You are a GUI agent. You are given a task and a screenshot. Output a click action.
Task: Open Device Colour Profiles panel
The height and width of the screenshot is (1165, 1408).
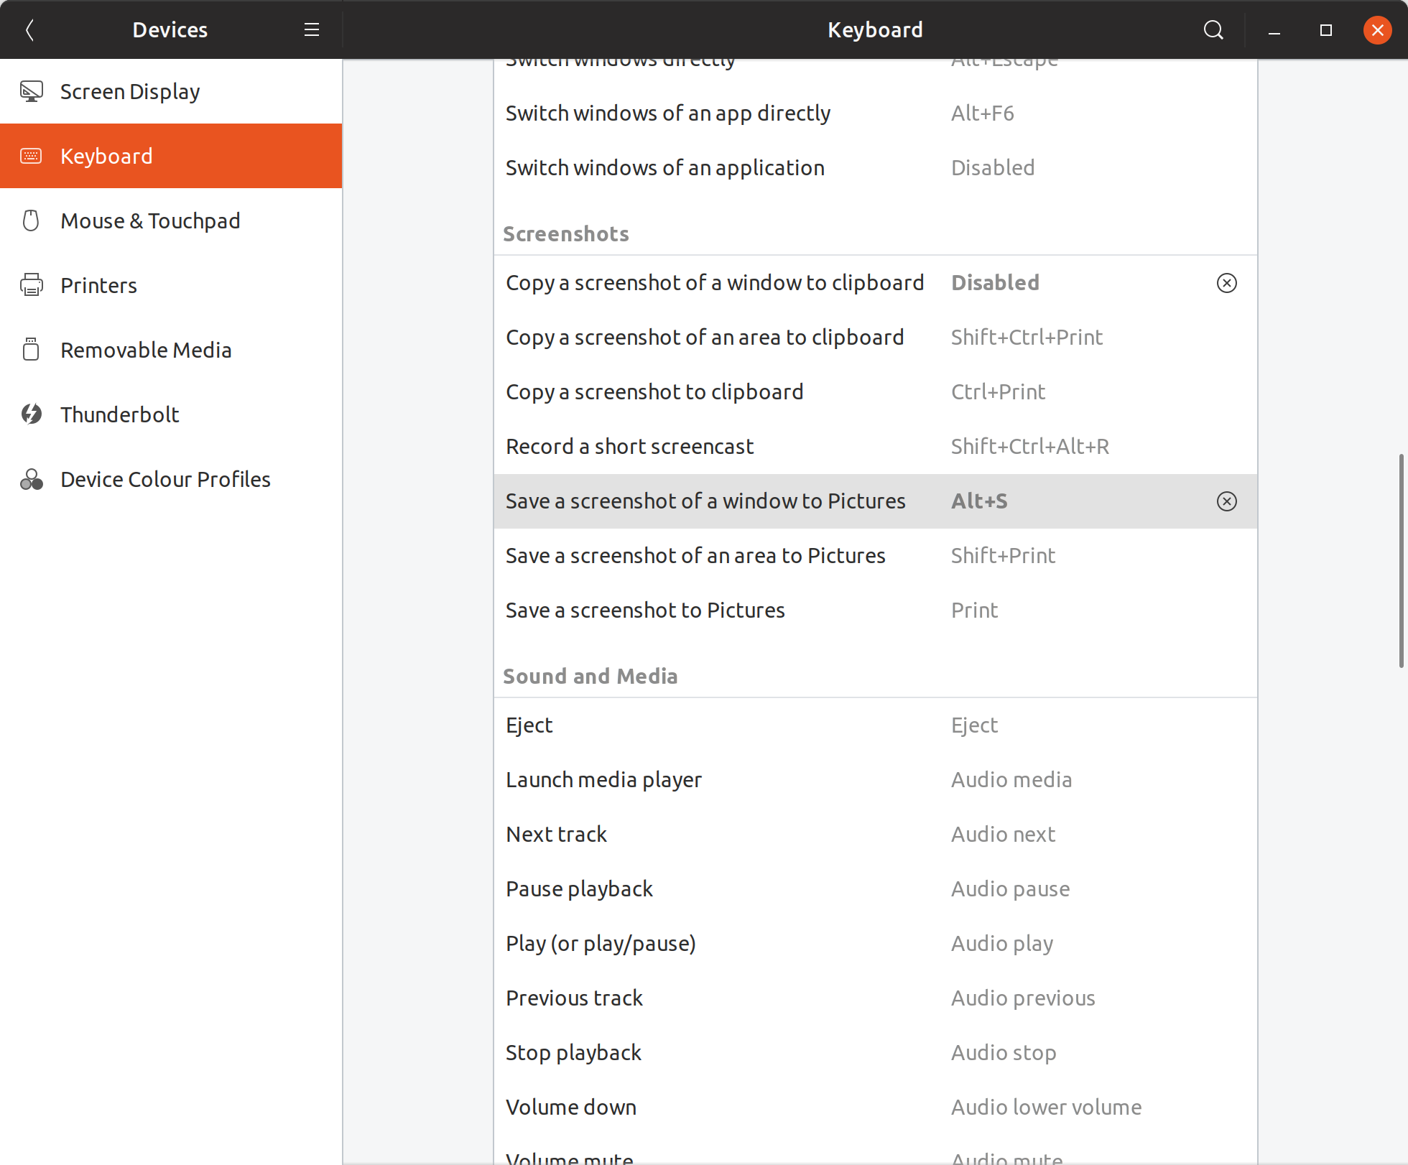click(171, 479)
